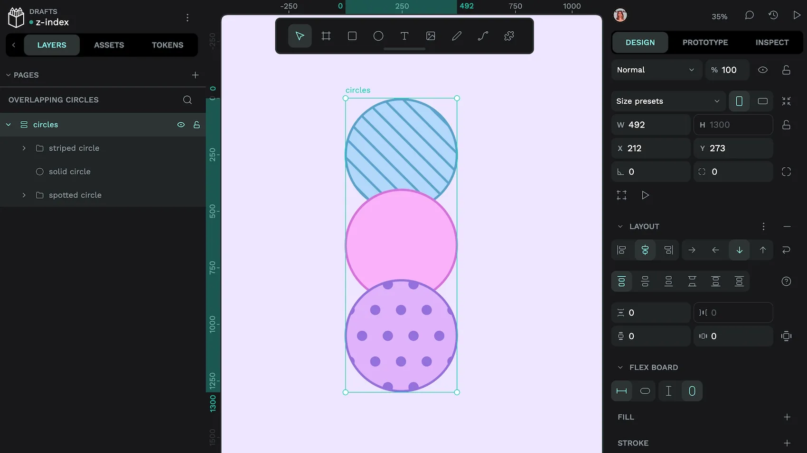The height and width of the screenshot is (453, 807).
Task: Open the Normal blend mode dropdown
Action: (x=656, y=70)
